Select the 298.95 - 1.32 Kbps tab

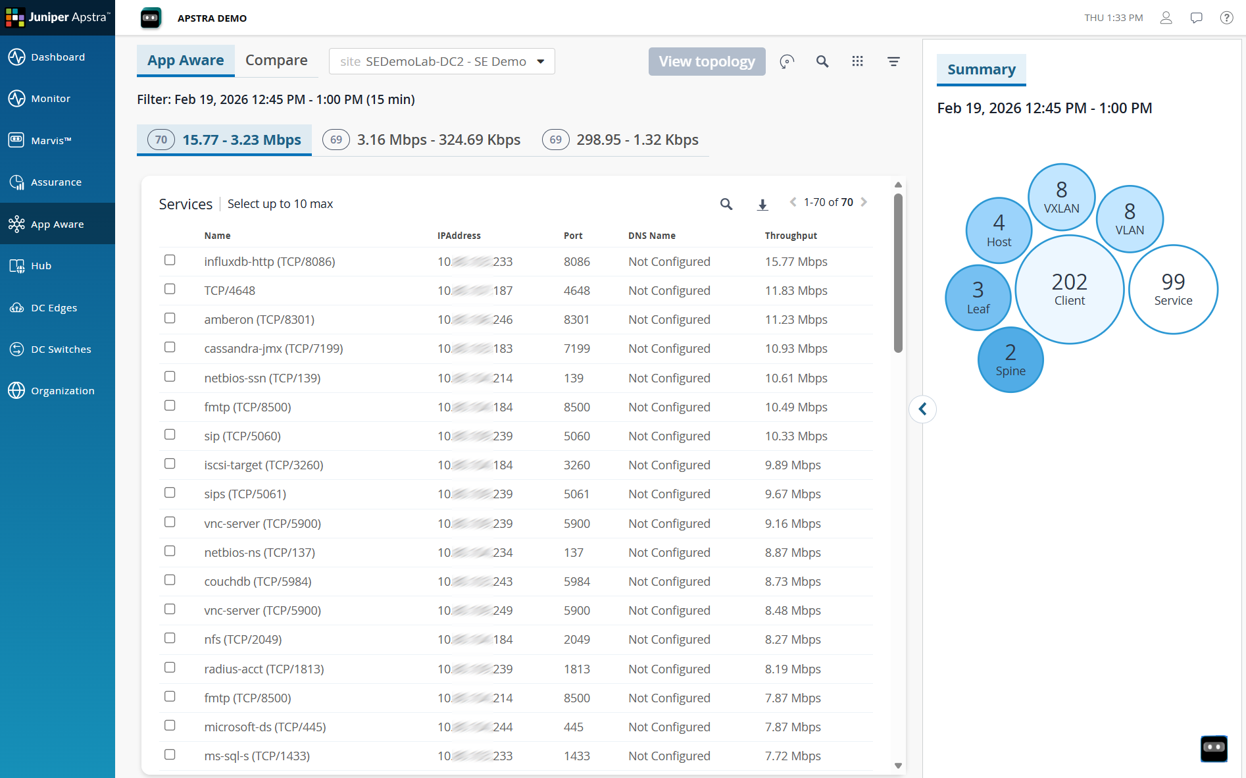620,140
